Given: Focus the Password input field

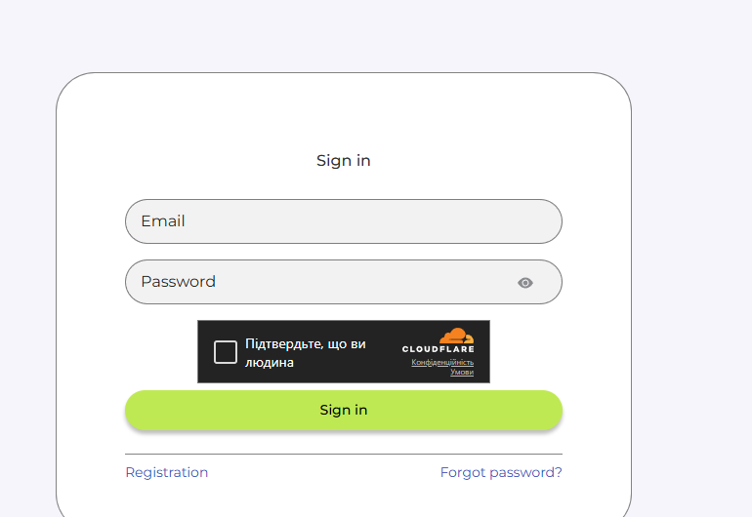Looking at the screenshot, I should point(322,282).
